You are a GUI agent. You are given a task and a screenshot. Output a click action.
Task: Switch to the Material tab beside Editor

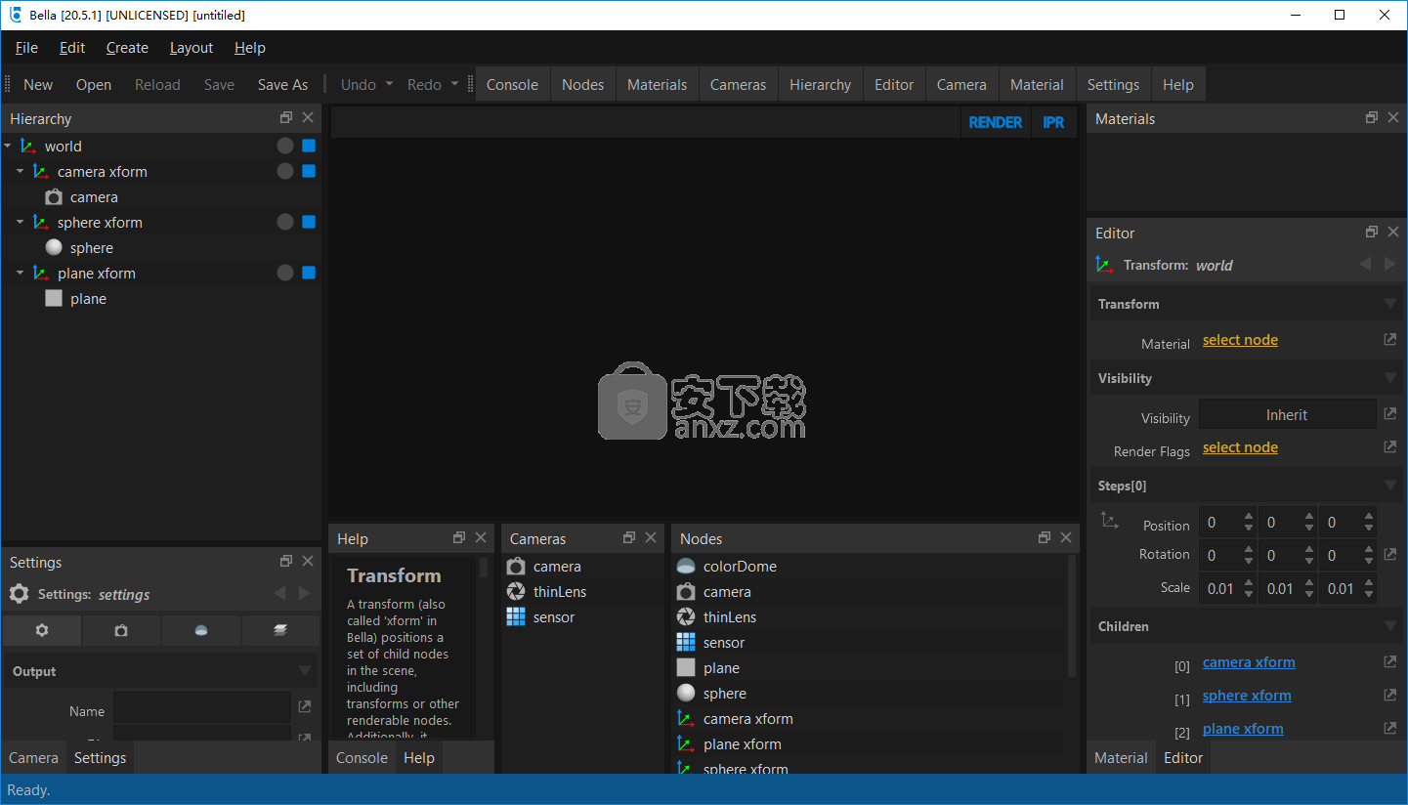click(1121, 758)
